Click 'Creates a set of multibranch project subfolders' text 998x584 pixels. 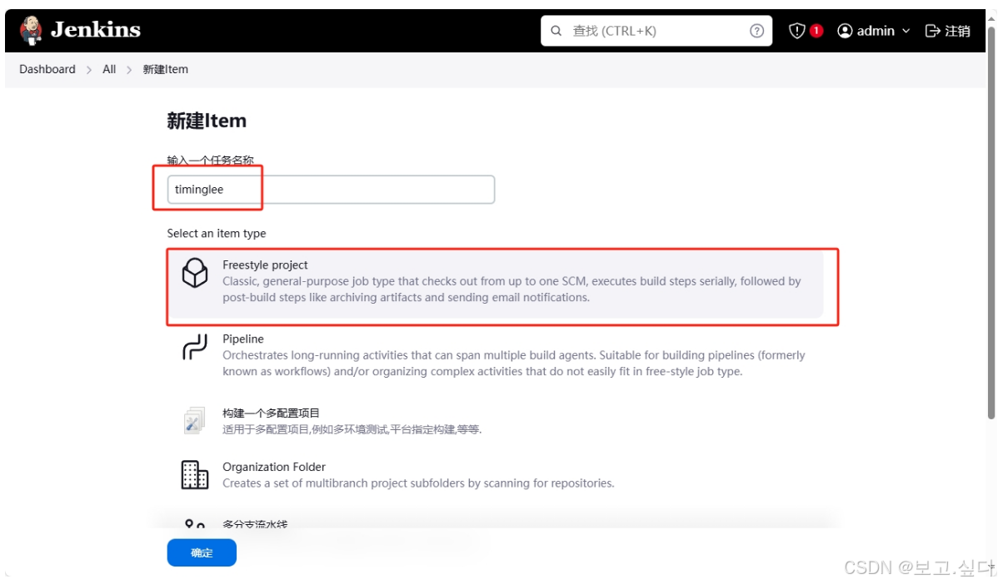click(418, 483)
